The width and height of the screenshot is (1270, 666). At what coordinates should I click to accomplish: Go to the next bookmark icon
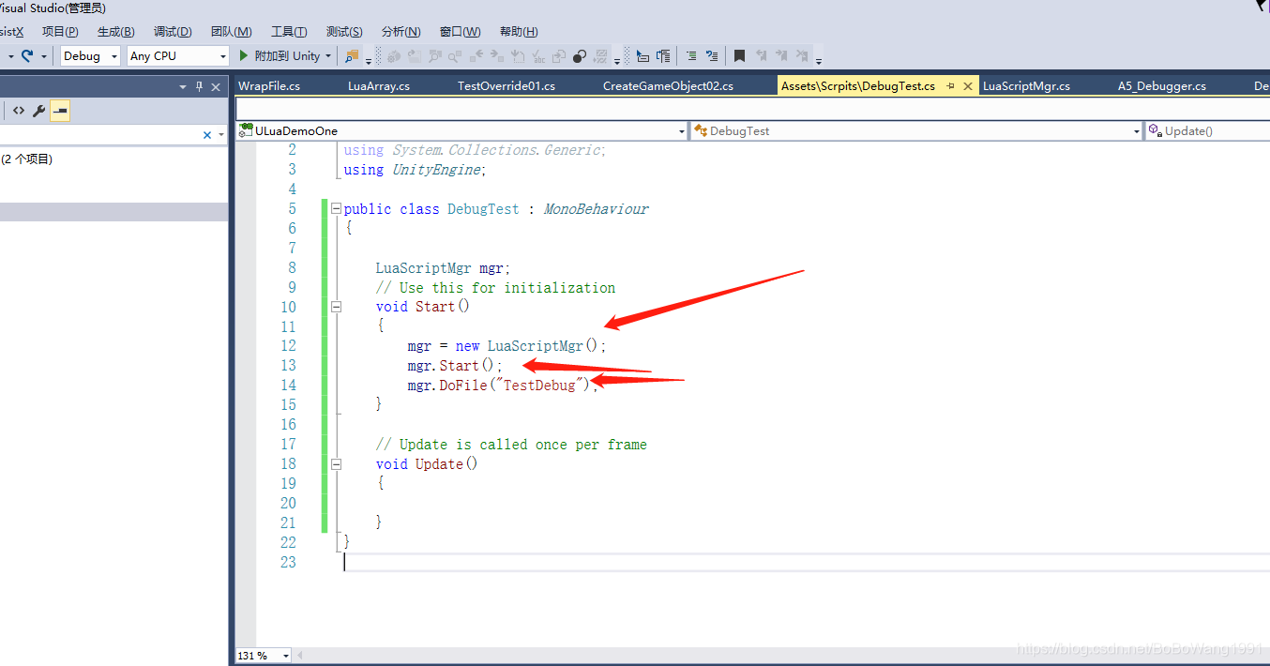click(x=781, y=56)
